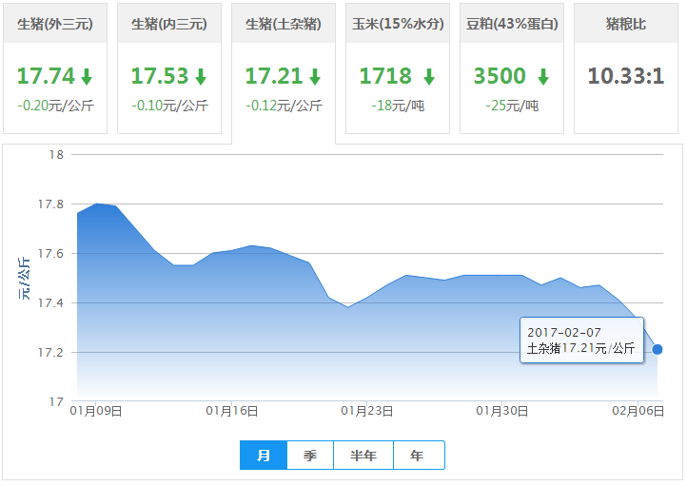Screen dimensions: 687x486
Task: Select the 月 monthly range button
Action: [264, 456]
